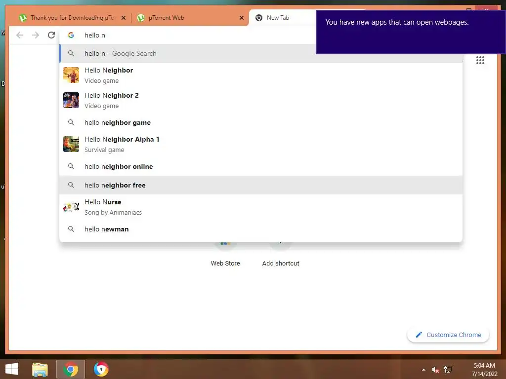Click the Hello Nurse Animaniacs thumbnail

click(x=71, y=207)
